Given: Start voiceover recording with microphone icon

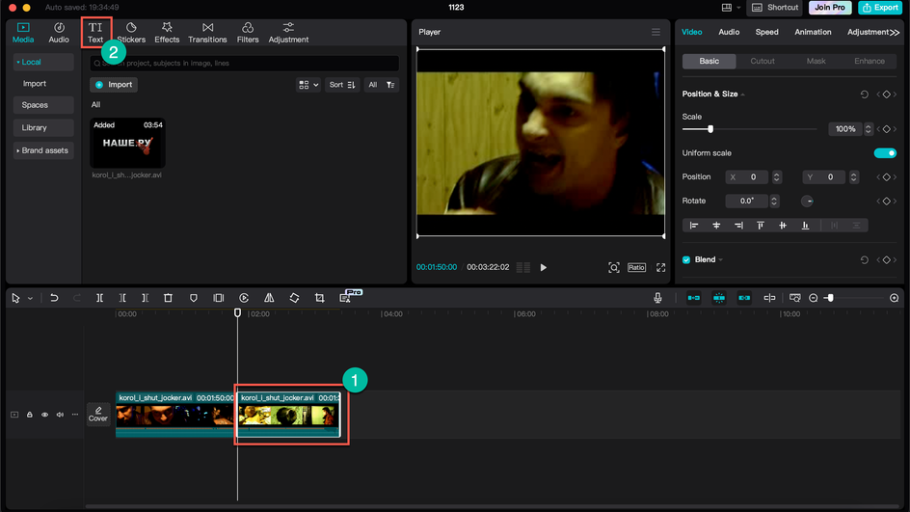Looking at the screenshot, I should tap(657, 298).
